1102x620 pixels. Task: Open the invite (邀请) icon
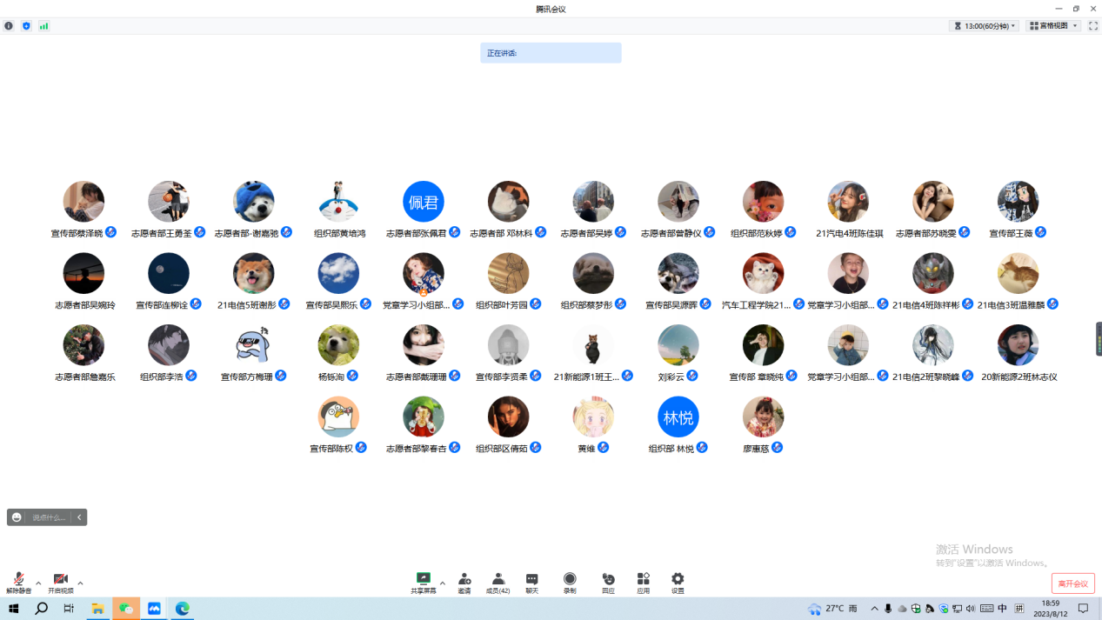point(464,581)
